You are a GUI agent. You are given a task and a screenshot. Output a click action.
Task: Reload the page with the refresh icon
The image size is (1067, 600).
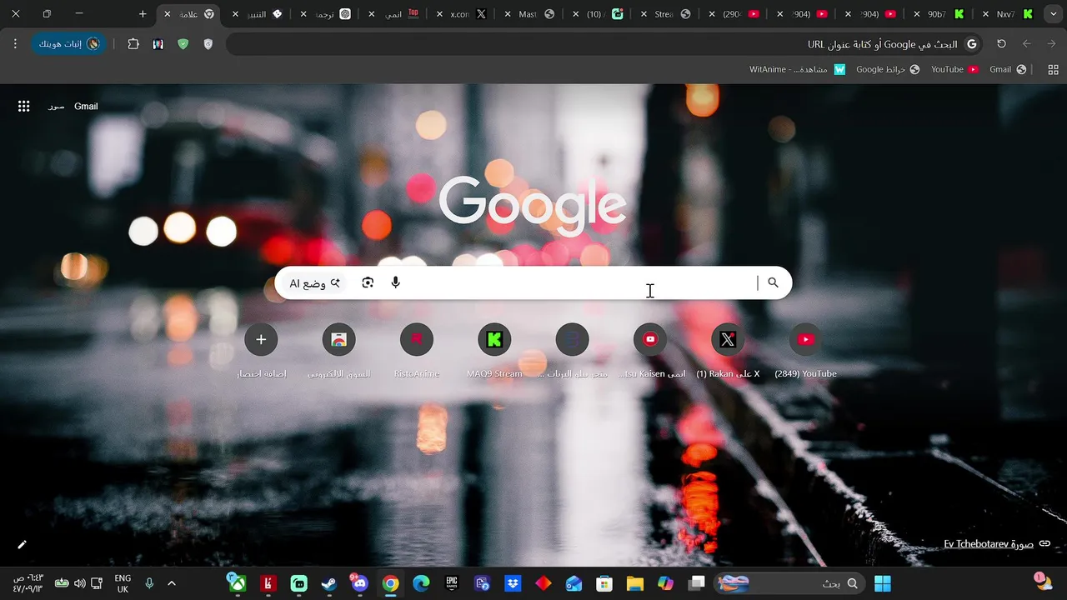tap(1002, 44)
